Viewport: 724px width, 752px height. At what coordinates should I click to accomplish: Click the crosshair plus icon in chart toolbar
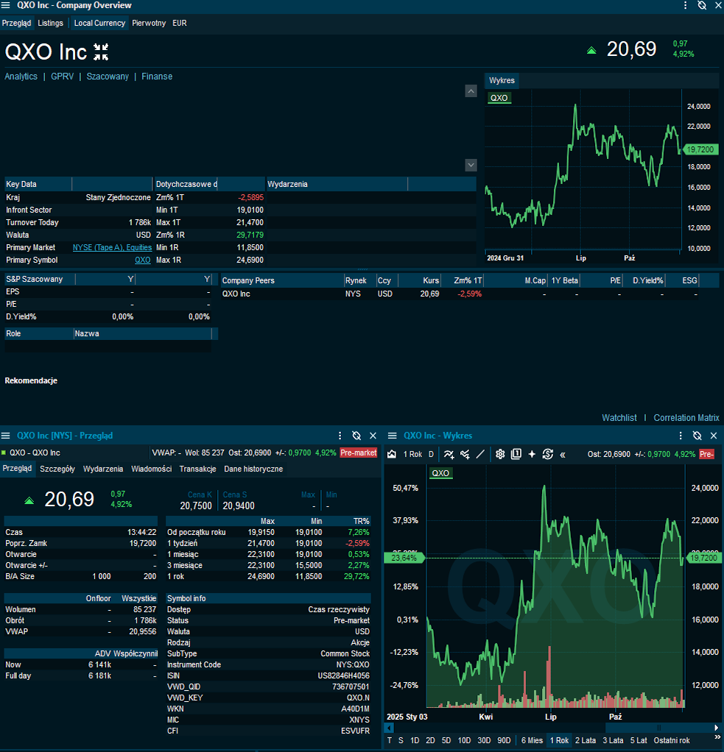point(532,454)
